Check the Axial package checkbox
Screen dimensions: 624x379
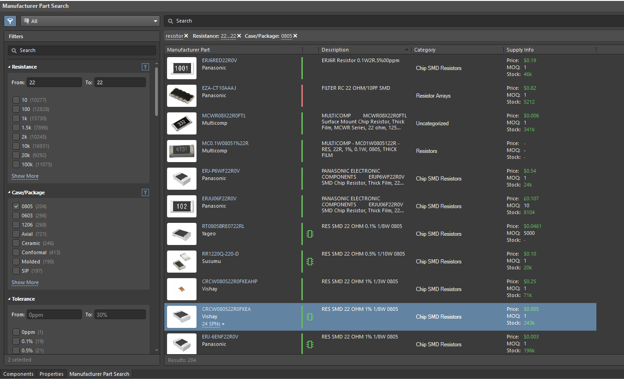[16, 234]
